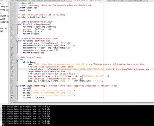154x126 pixels.
Task: Click the temperatureData split assignment line
Action: (x=49, y=46)
